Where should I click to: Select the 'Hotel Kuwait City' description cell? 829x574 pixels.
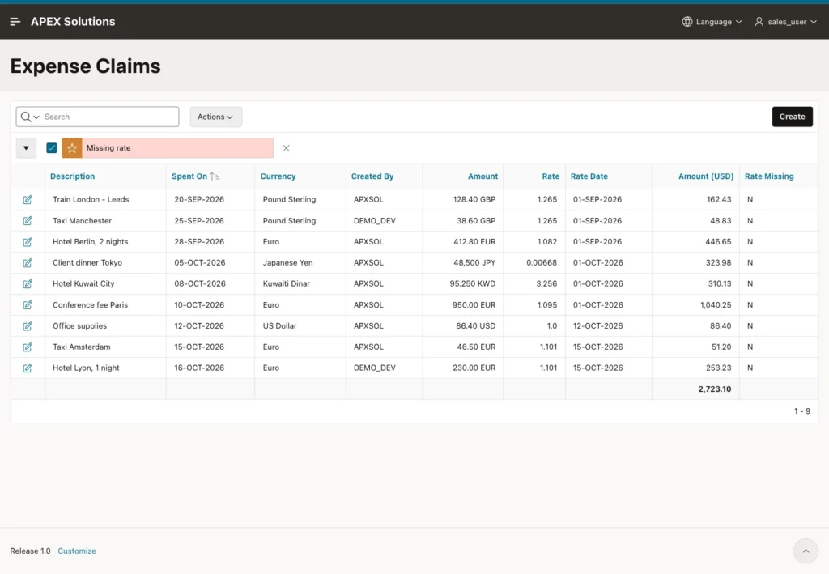pyautogui.click(x=106, y=284)
